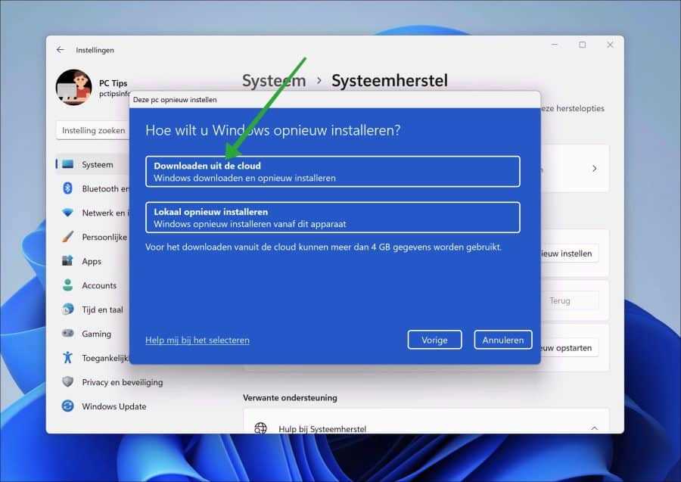The width and height of the screenshot is (681, 482).
Task: Click the Tijd en taal globe-clock icon
Action: point(68,309)
